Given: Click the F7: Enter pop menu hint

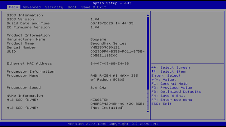Looking at the screenshot, I should [x=172, y=100].
